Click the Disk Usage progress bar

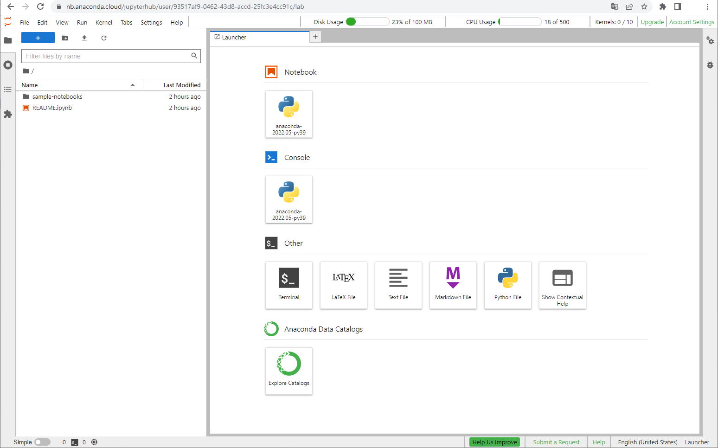368,22
